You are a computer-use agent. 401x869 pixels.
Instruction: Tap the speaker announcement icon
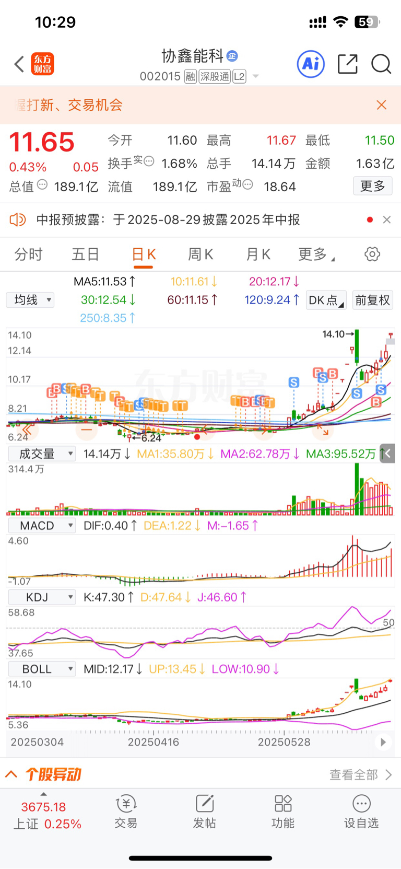point(18,219)
